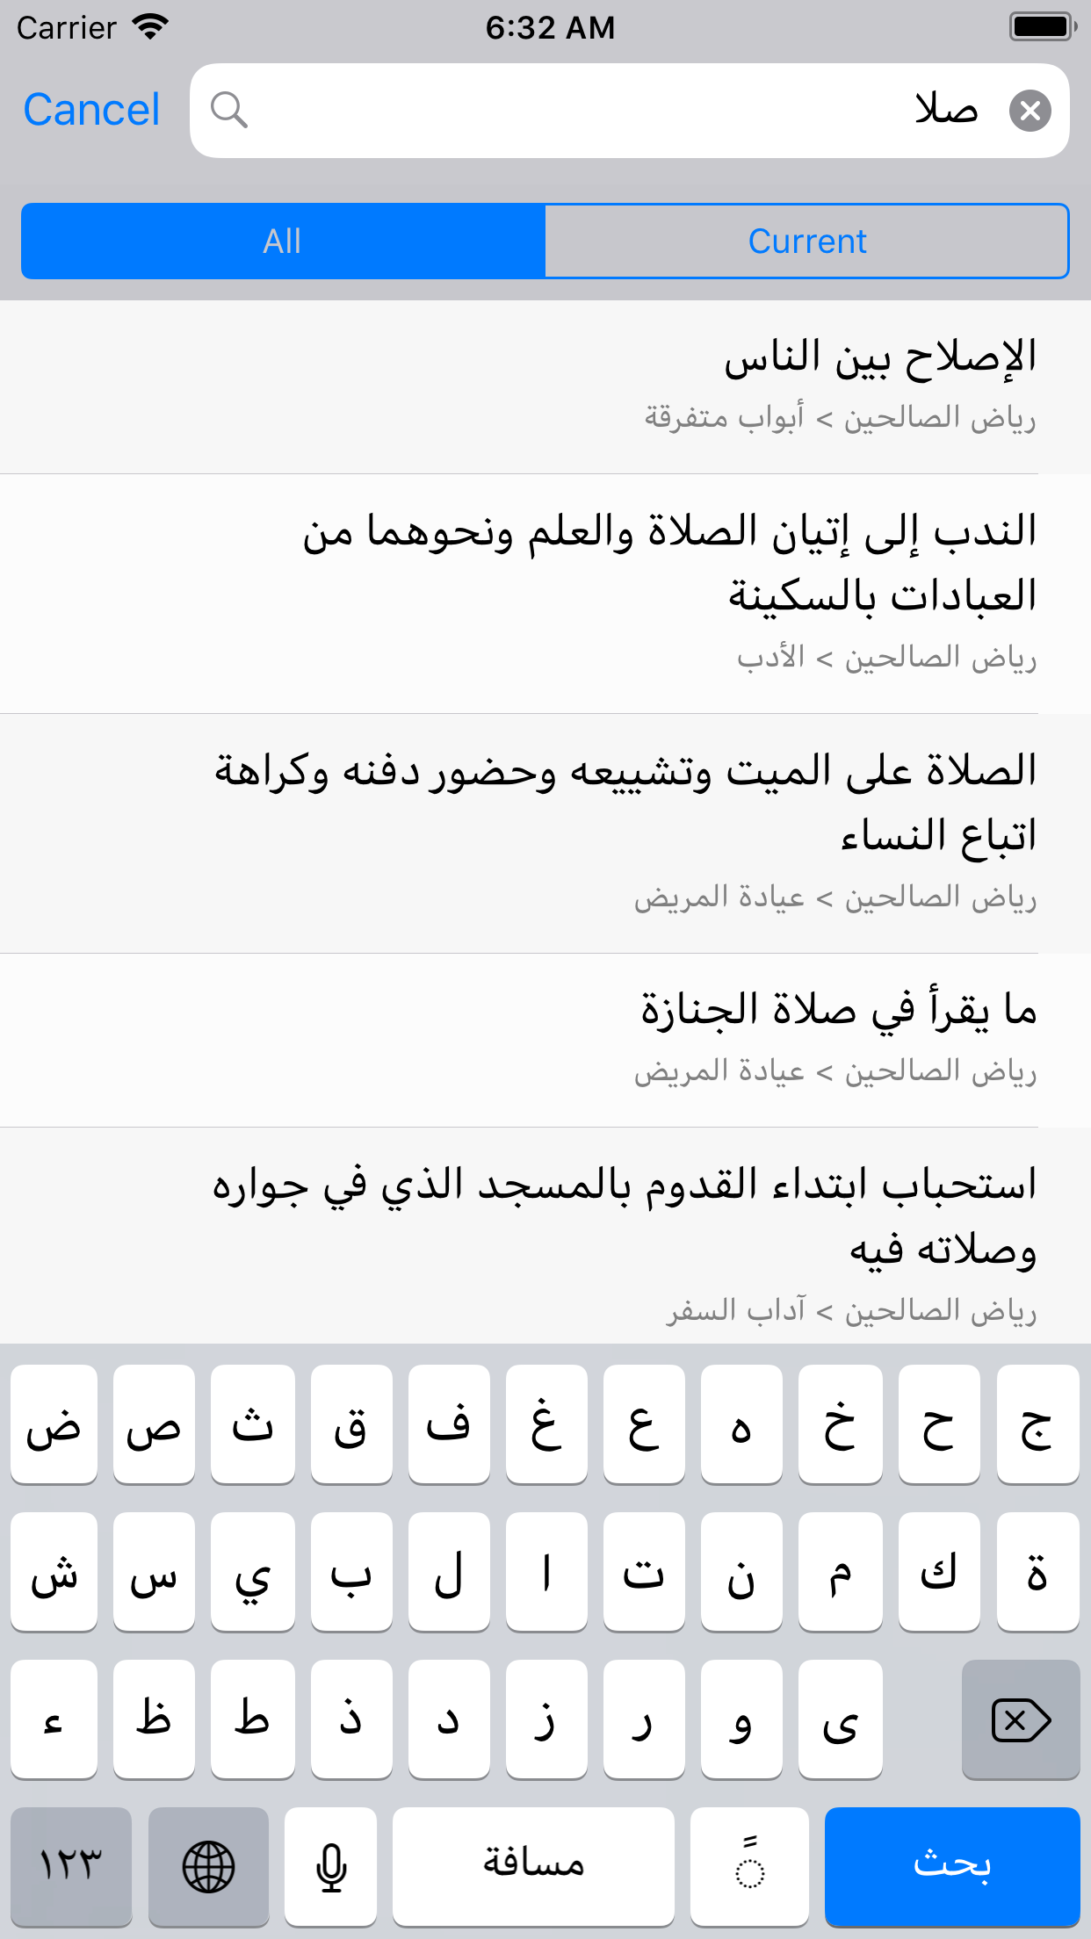
Task: Tap the magnifying glass search icon
Action: [x=228, y=111]
